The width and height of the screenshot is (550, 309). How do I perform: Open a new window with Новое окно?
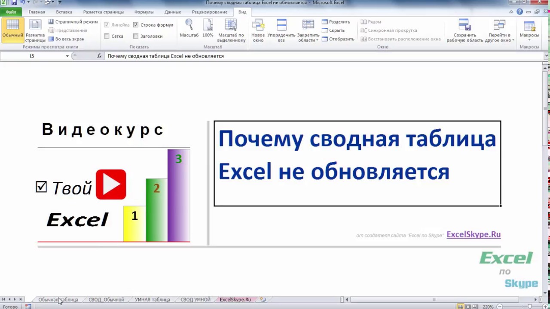click(258, 30)
